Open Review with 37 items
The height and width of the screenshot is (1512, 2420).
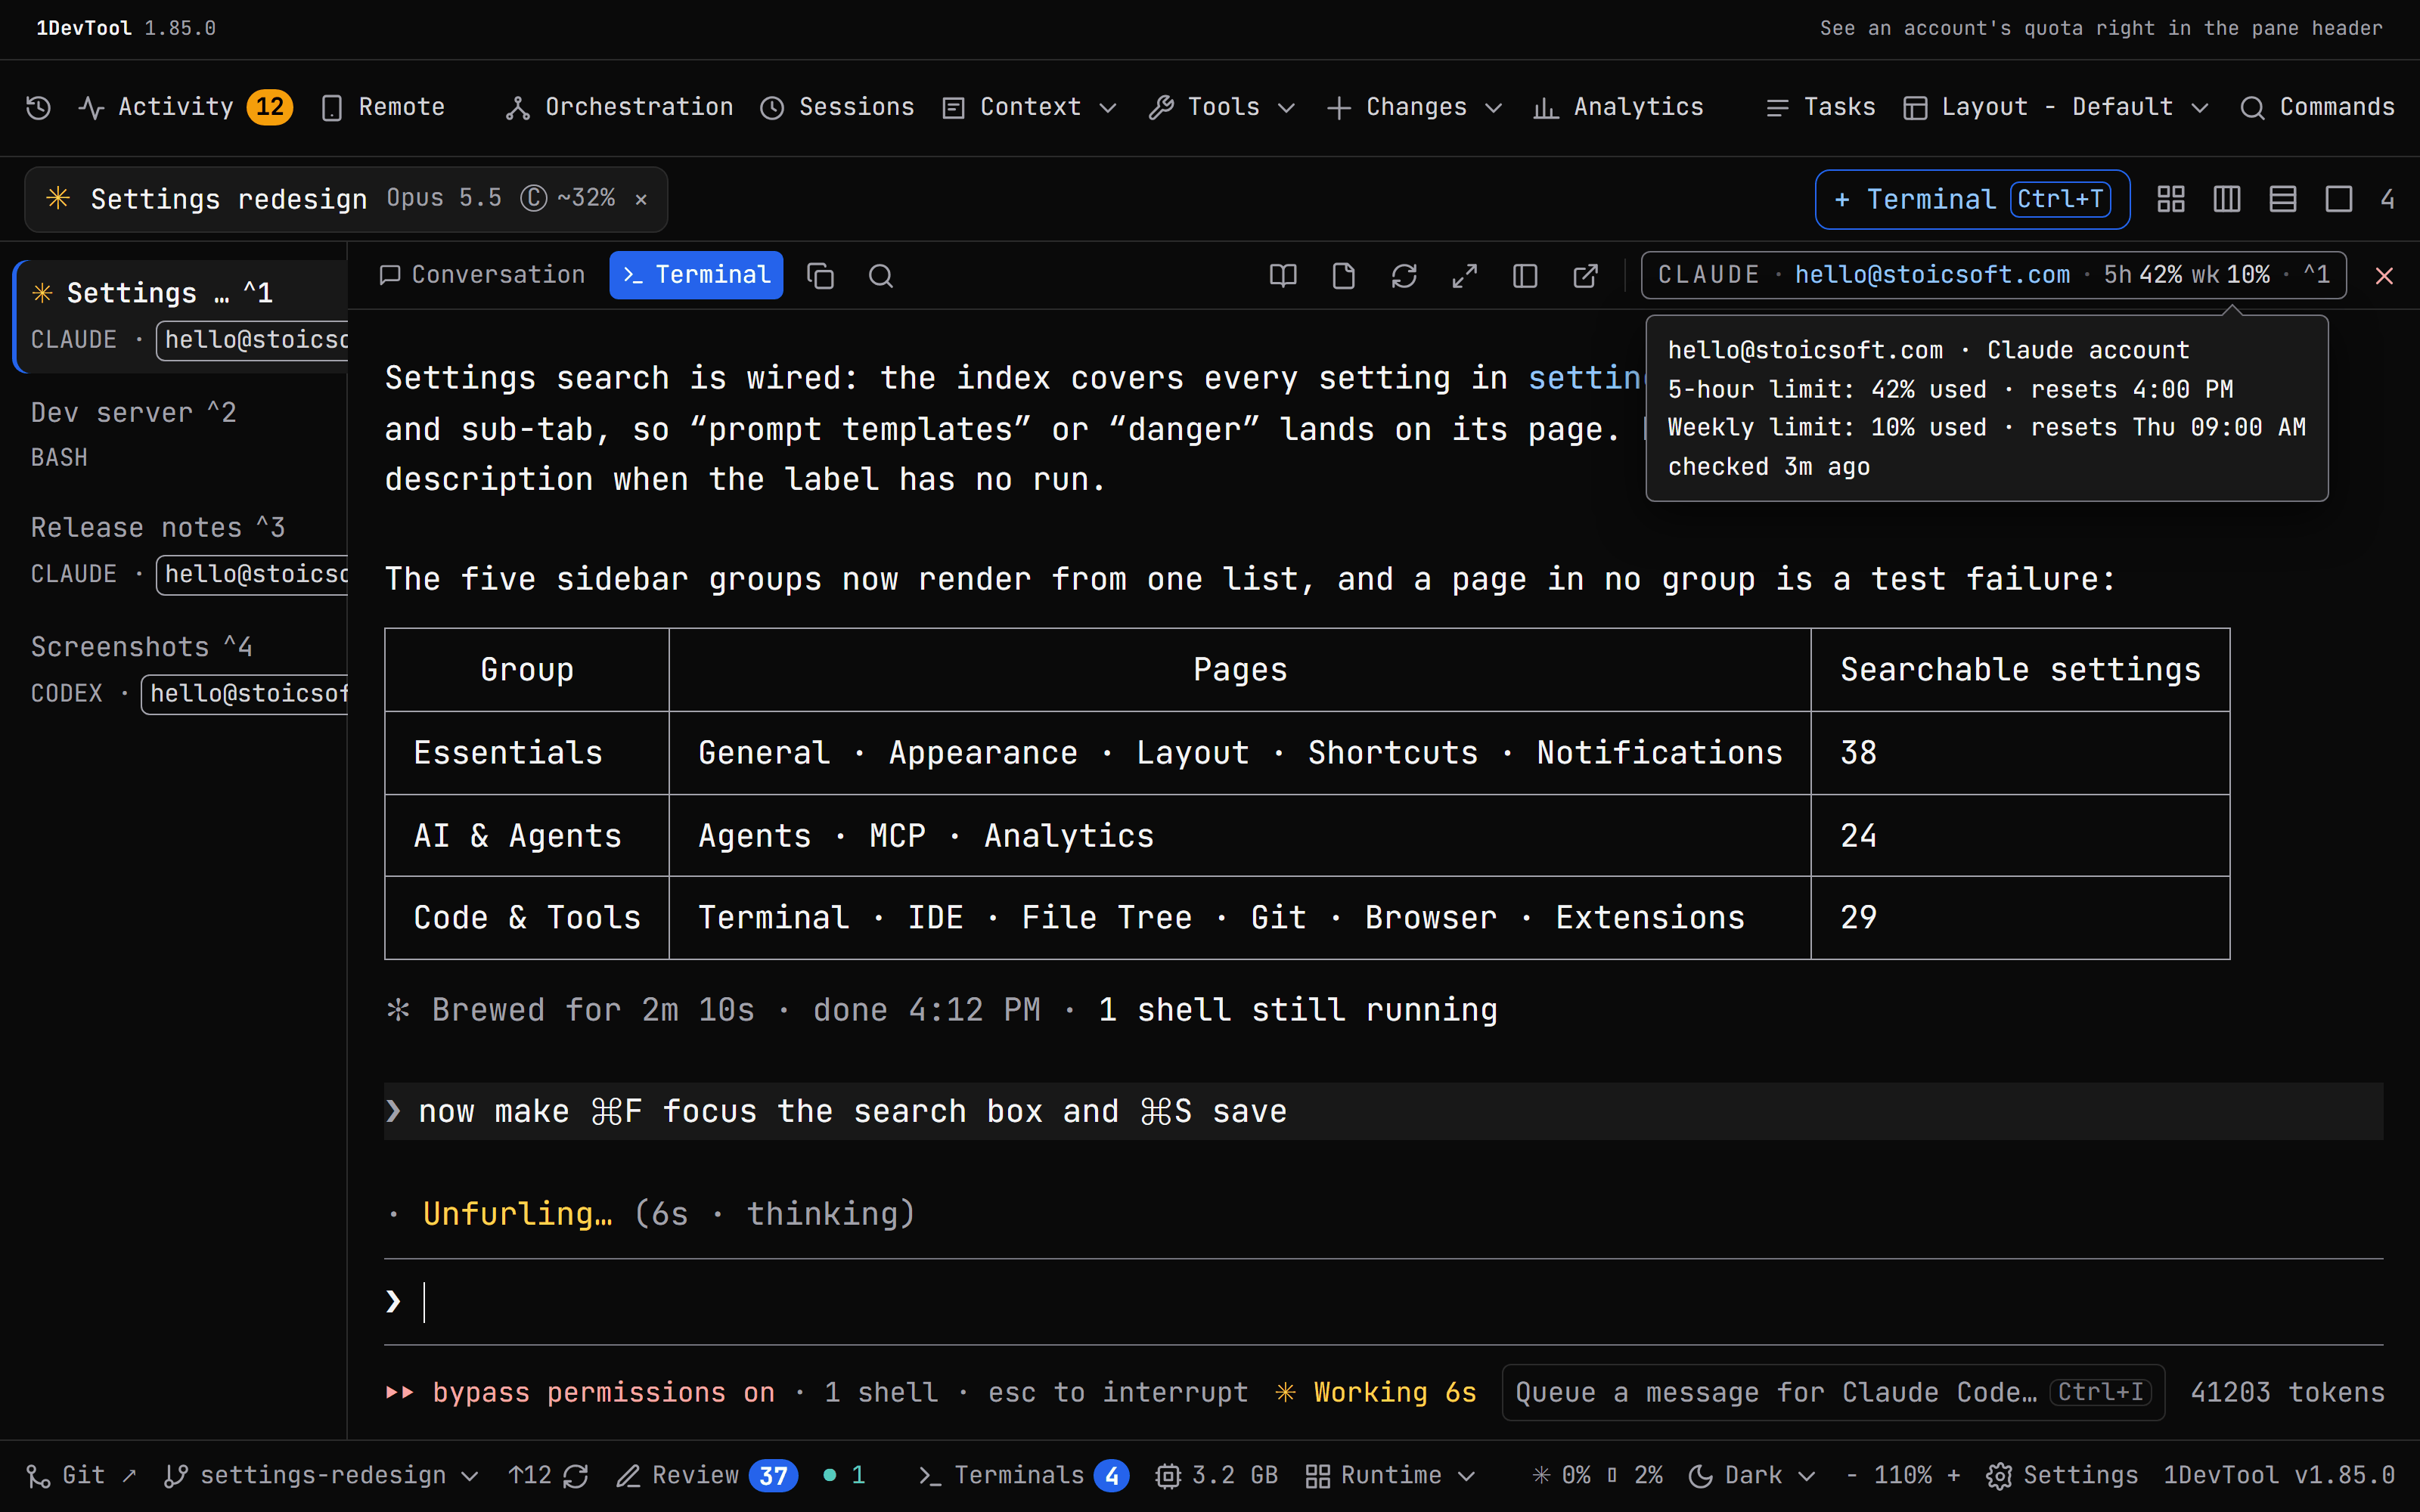(706, 1475)
